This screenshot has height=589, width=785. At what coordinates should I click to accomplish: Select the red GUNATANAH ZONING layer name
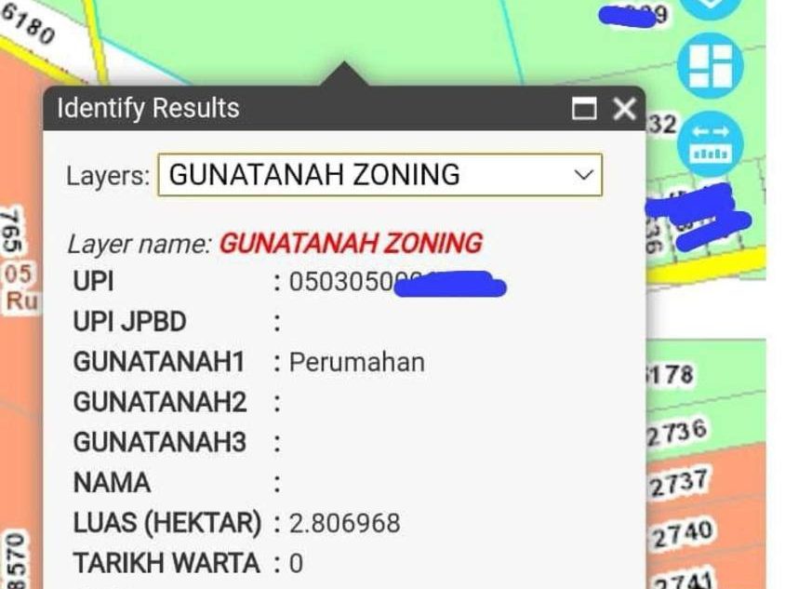351,244
